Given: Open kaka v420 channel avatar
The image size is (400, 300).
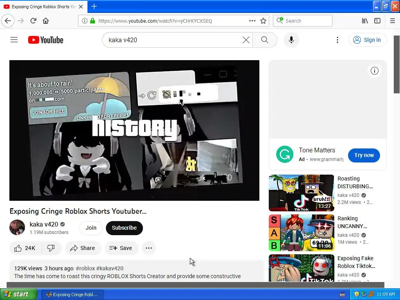Looking at the screenshot, I should point(17,227).
